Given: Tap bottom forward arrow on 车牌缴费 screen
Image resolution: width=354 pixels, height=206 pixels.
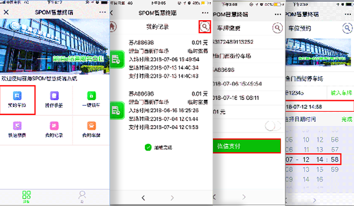Looking at the screenshot, I should pos(244,197).
